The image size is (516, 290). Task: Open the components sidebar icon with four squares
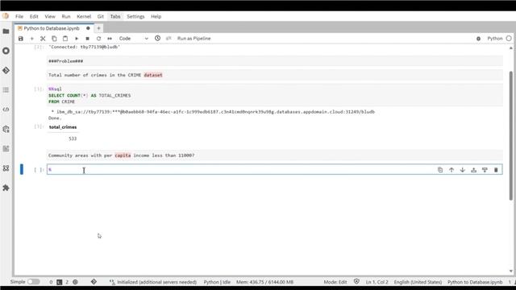(6, 168)
